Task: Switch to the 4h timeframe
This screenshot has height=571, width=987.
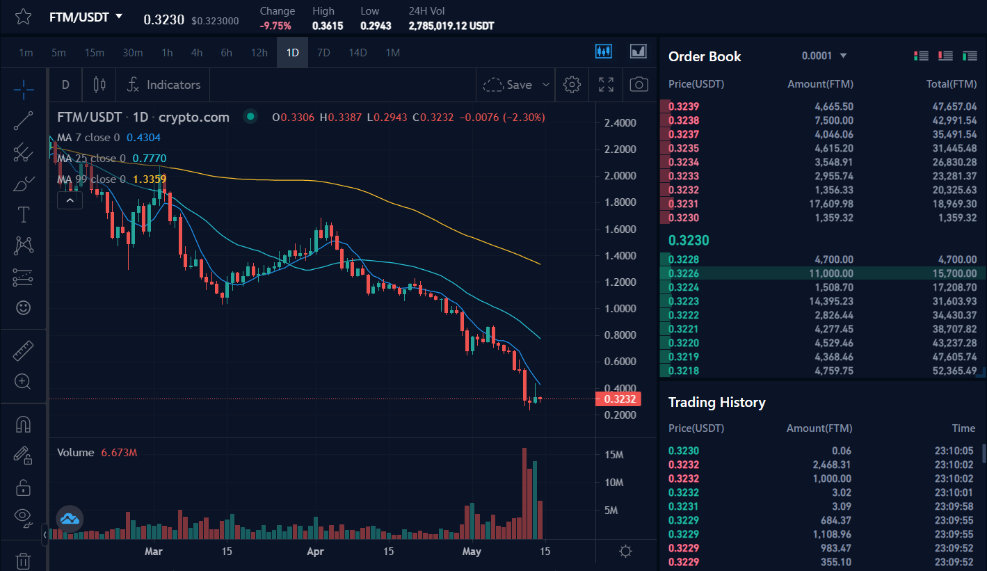Action: point(196,52)
